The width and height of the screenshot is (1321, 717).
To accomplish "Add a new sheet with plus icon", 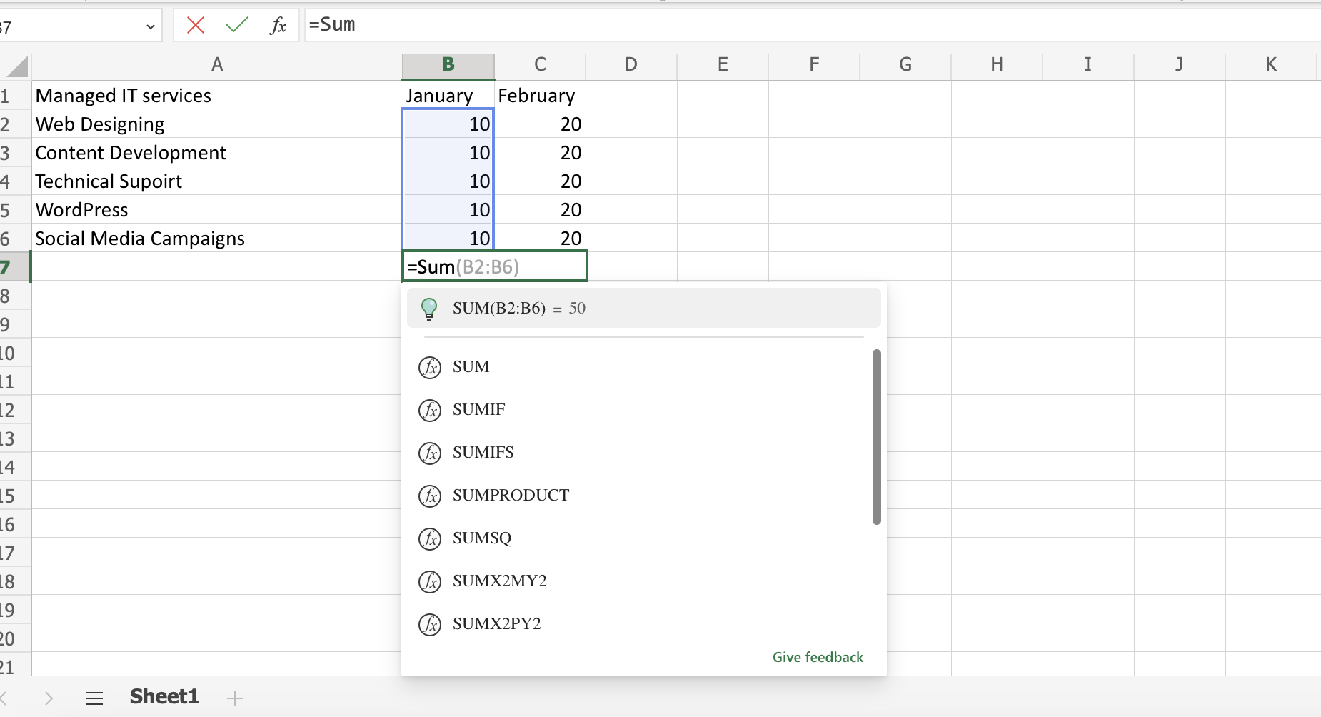I will tap(235, 698).
